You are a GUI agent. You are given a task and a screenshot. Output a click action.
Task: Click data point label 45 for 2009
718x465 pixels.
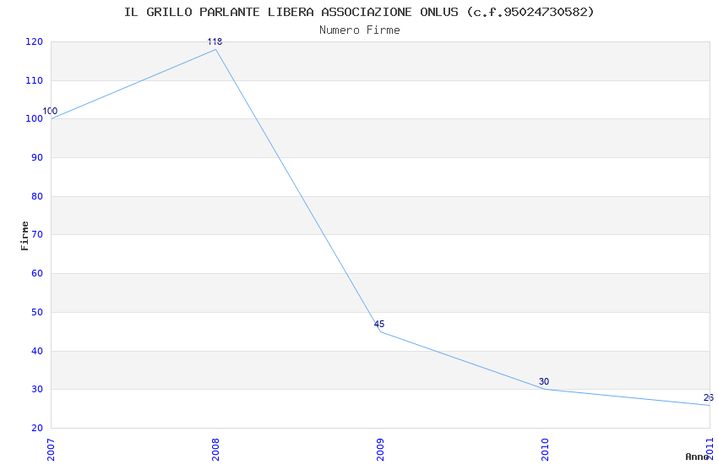click(x=379, y=324)
